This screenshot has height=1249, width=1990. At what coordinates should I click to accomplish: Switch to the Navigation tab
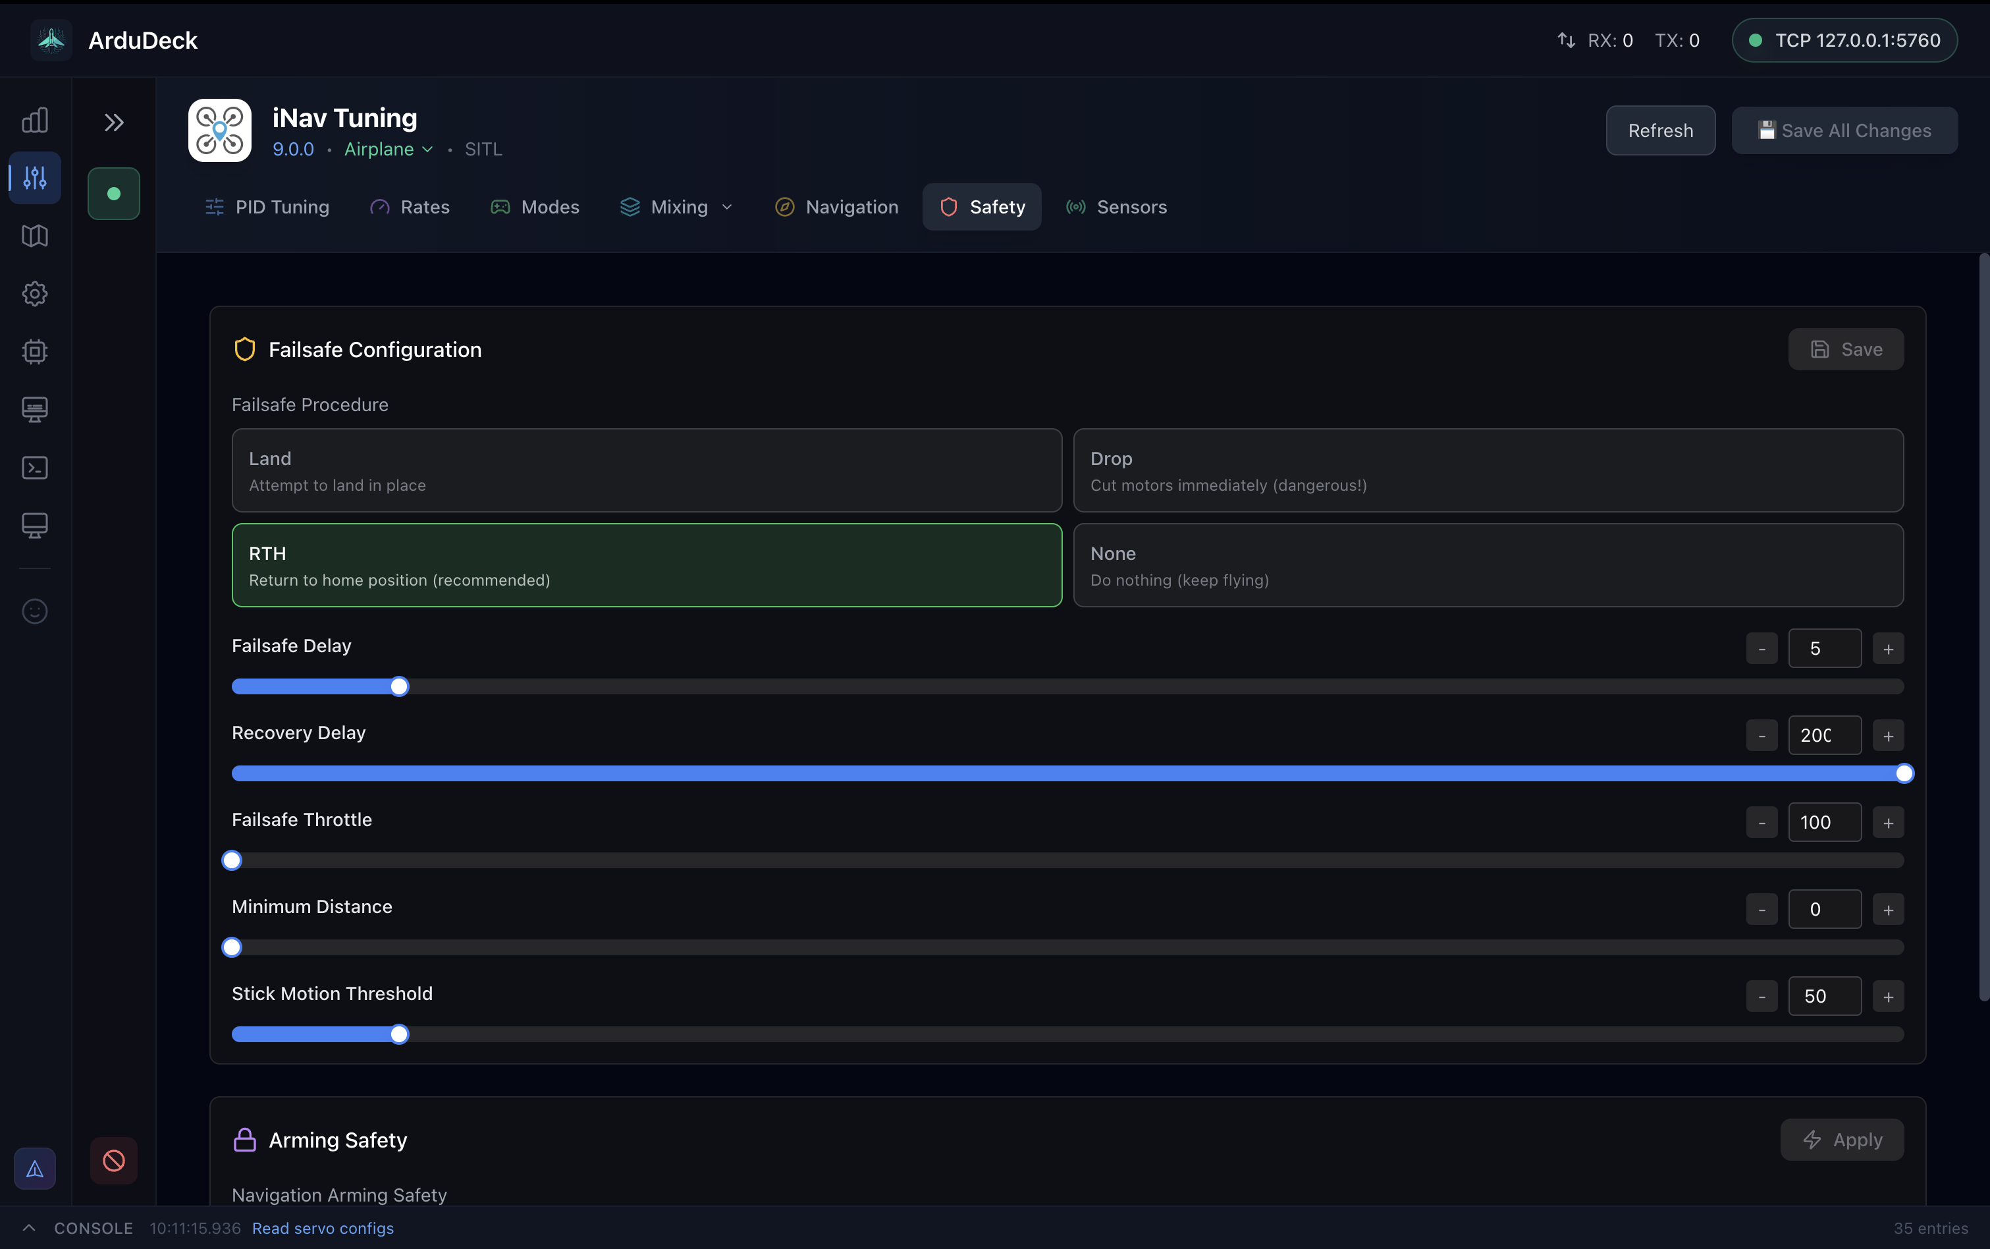coord(836,208)
